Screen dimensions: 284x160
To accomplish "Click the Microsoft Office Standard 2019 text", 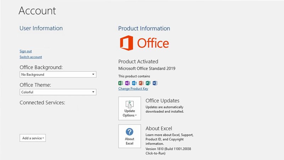I will pos(147,69).
